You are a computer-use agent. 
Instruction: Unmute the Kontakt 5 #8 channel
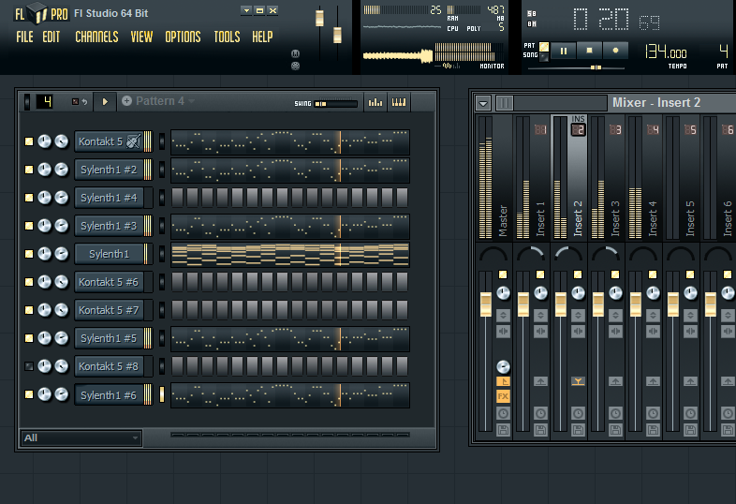click(29, 366)
